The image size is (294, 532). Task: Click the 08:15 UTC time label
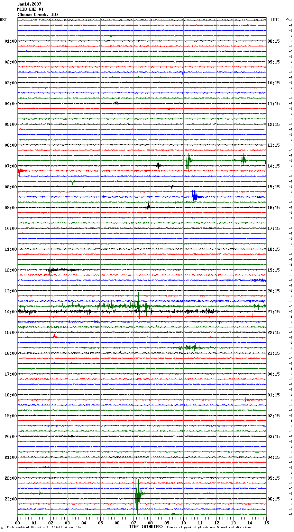(x=274, y=41)
